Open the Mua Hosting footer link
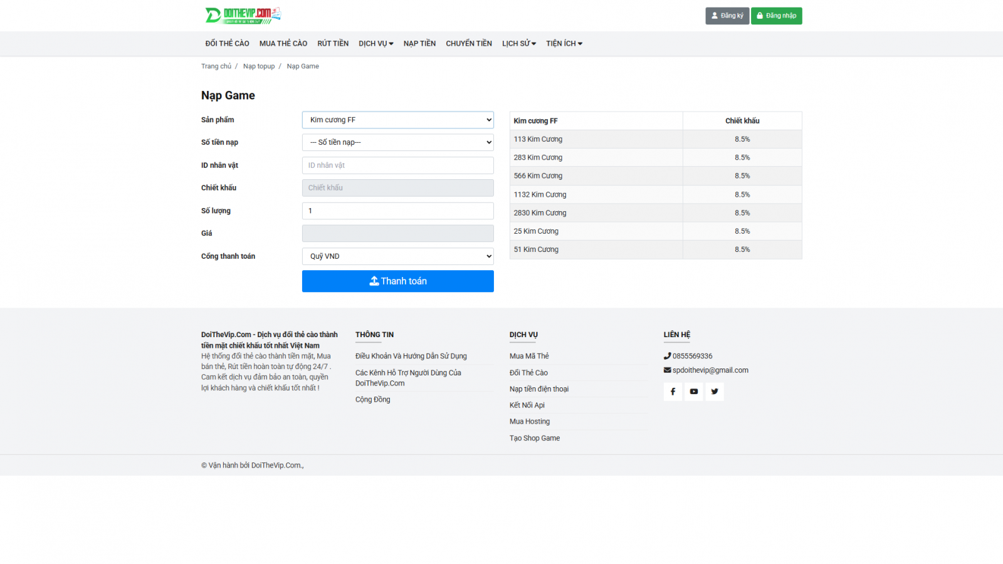The image size is (1003, 564). (x=530, y=422)
